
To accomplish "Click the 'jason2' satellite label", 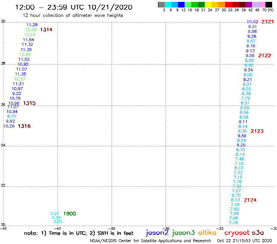I will coord(157,233).
